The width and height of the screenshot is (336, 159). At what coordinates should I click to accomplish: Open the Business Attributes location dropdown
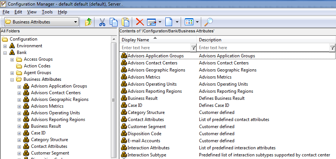(x=75, y=22)
